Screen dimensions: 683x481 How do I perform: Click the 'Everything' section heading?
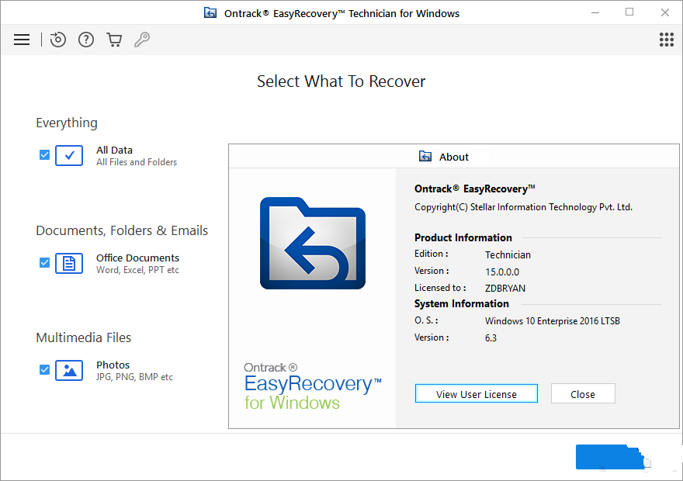click(x=67, y=123)
